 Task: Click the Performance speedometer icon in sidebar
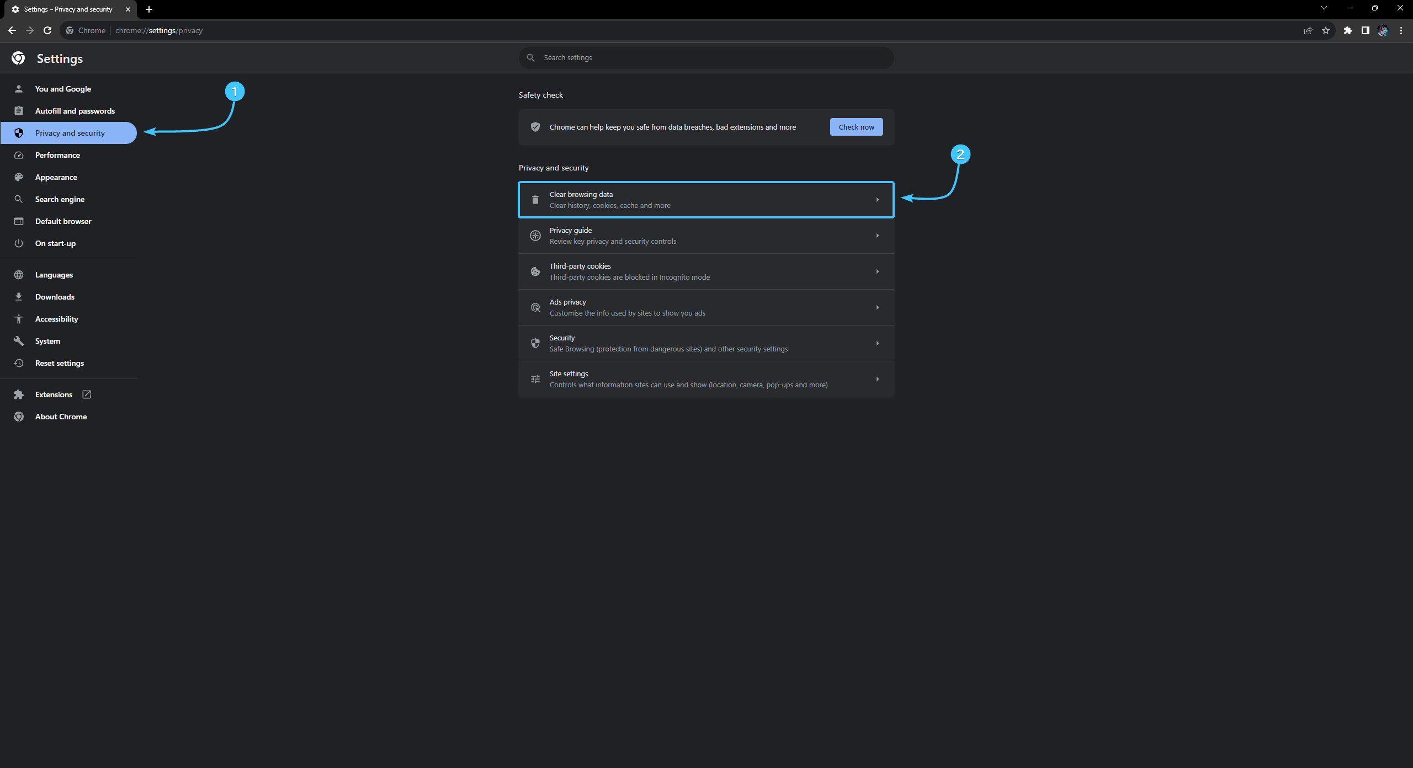pyautogui.click(x=18, y=155)
